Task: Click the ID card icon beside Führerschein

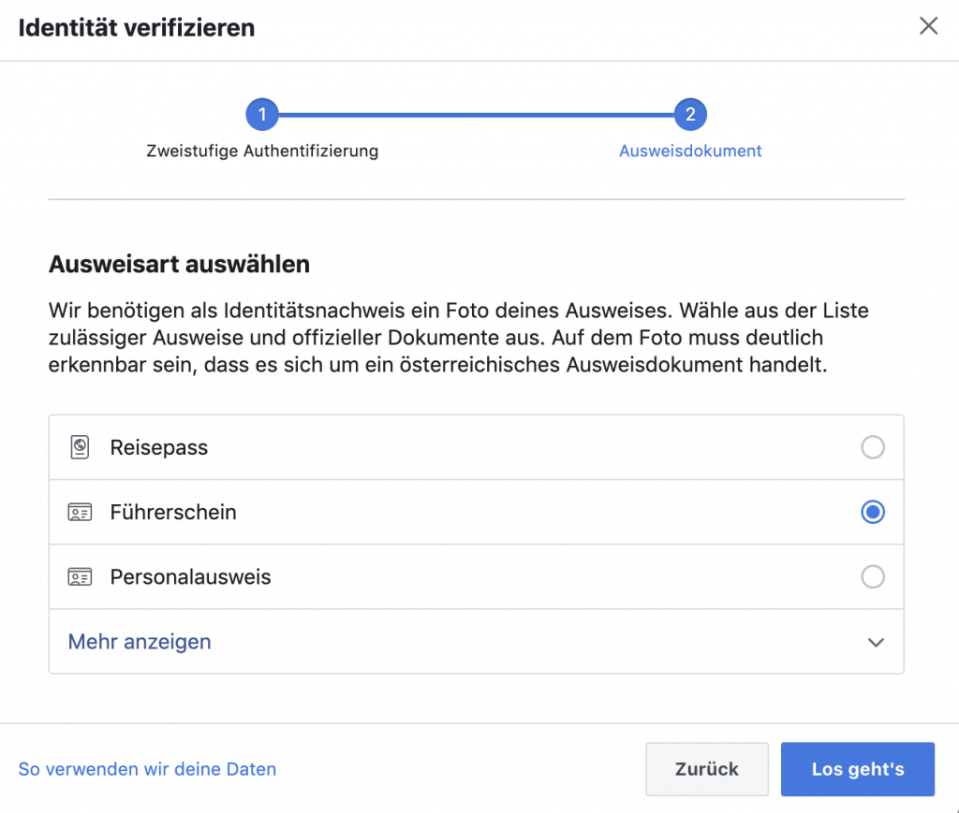Action: pos(80,513)
